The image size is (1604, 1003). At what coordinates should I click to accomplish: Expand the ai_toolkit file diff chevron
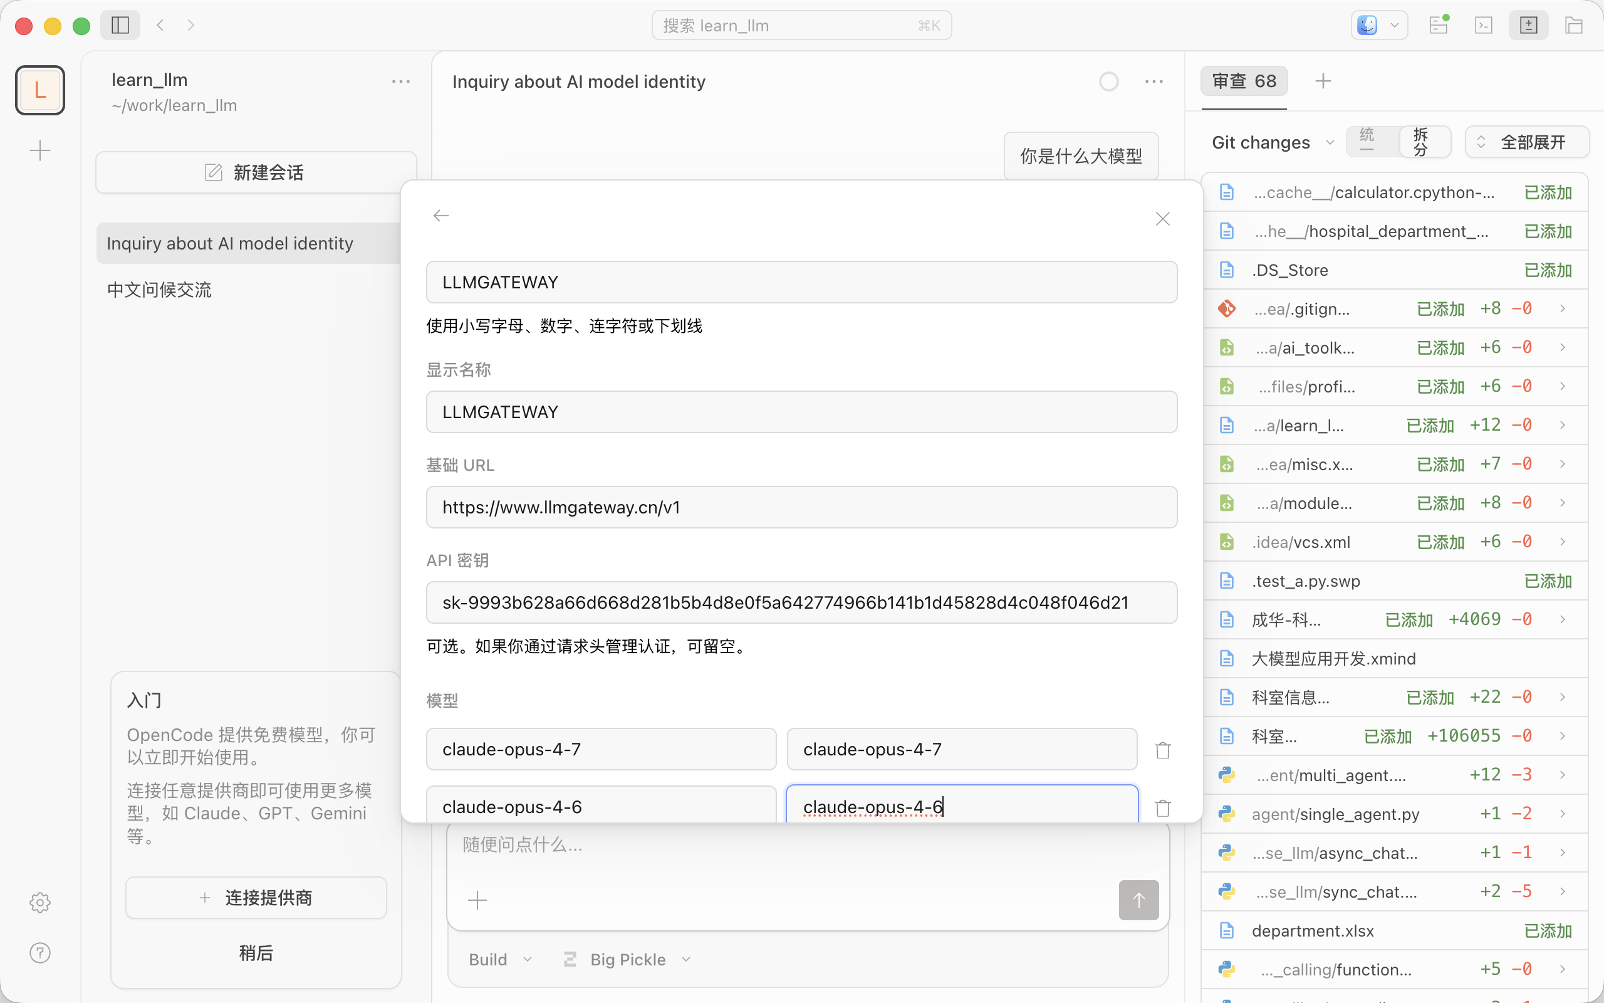click(x=1562, y=347)
